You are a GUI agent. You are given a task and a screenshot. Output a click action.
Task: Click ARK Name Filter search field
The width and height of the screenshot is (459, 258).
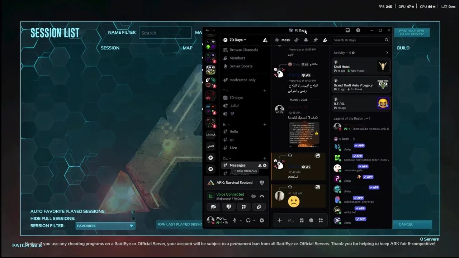pyautogui.click(x=165, y=33)
